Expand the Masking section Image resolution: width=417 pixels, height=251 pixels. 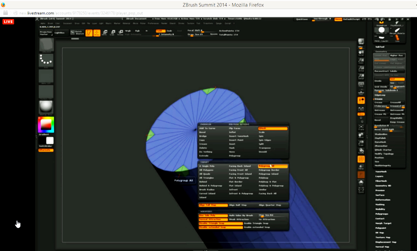click(x=380, y=204)
